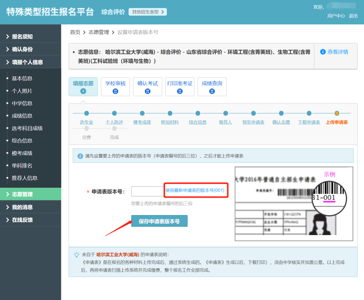Switch to the 学校审核 tab

[115, 87]
